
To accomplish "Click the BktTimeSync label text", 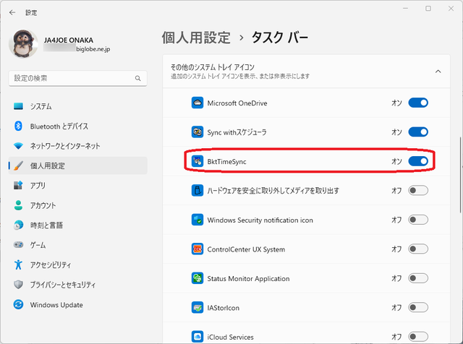I will [226, 161].
